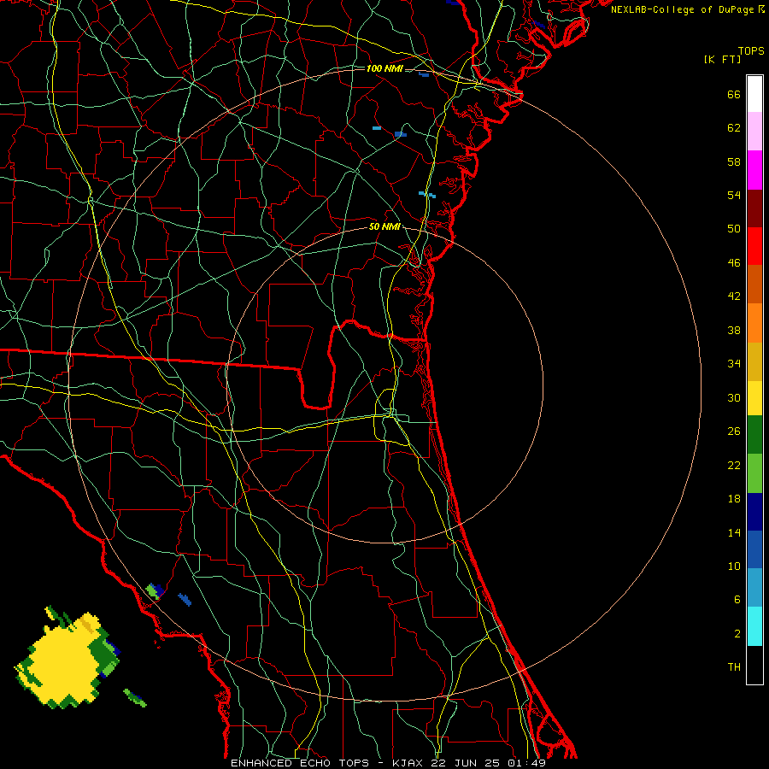The height and width of the screenshot is (769, 769).
Task: Click the white swatch in the tops legend
Action: tap(754, 94)
